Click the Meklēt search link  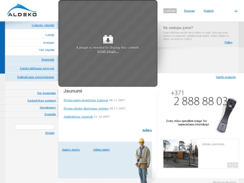tap(50, 133)
